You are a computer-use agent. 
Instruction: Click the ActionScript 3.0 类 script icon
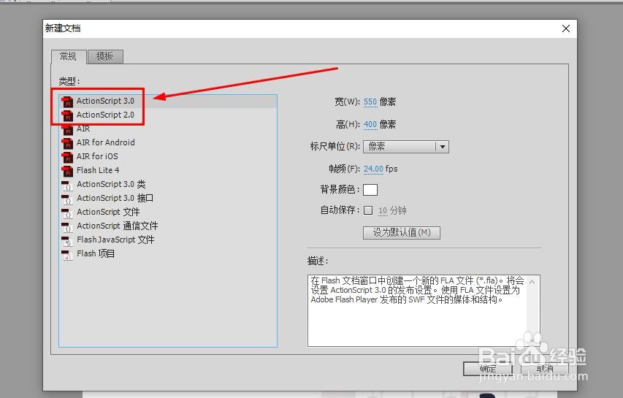pos(67,185)
